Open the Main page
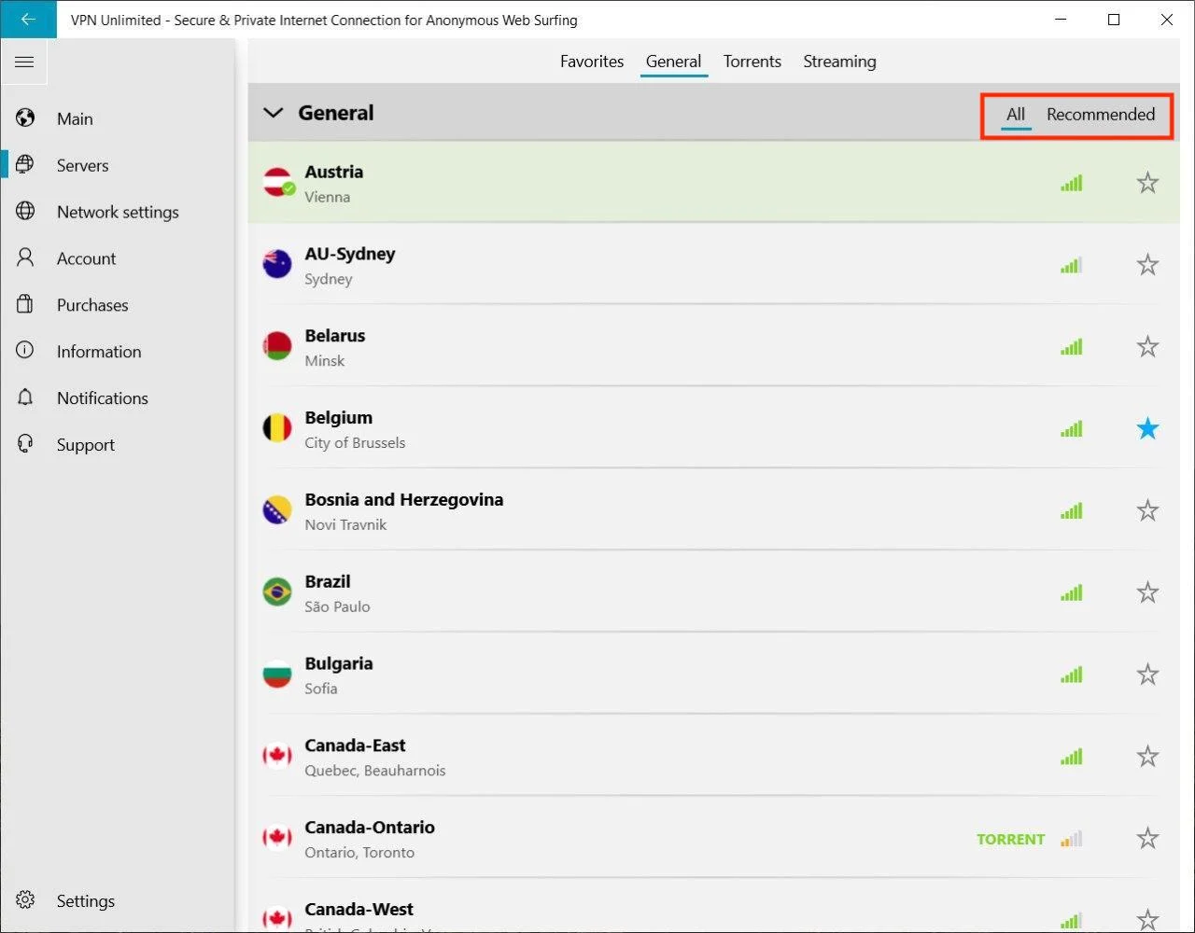Image resolution: width=1195 pixels, height=933 pixels. coord(75,118)
